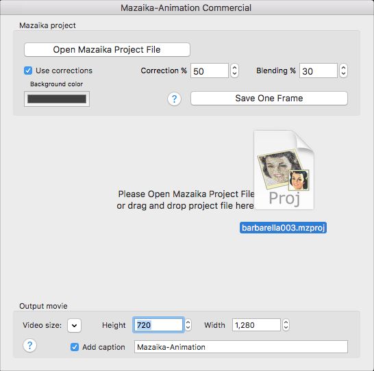Decrease Correction % with the down arrow

234,74
